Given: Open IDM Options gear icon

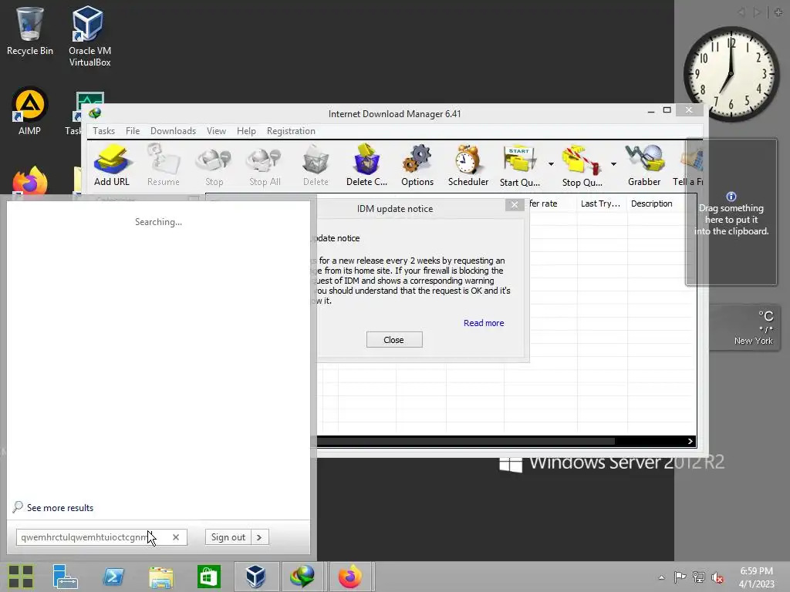Looking at the screenshot, I should 417,166.
